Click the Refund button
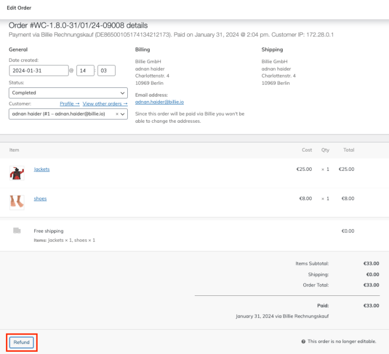389x354 pixels. coord(22,342)
